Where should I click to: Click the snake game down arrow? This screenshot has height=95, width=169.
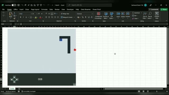click(14, 82)
